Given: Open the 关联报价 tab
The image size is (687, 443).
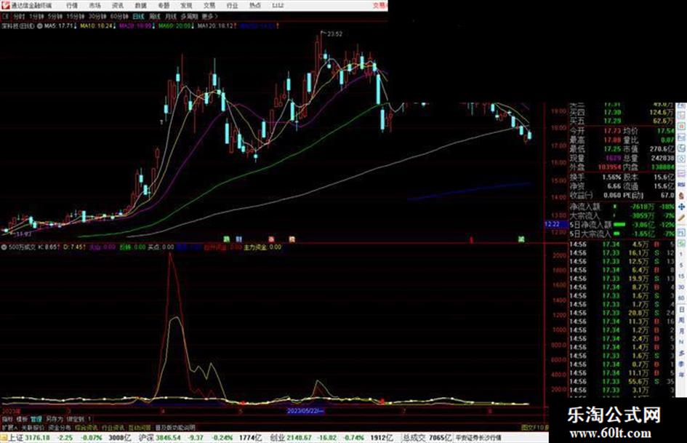Looking at the screenshot, I should pyautogui.click(x=33, y=427).
